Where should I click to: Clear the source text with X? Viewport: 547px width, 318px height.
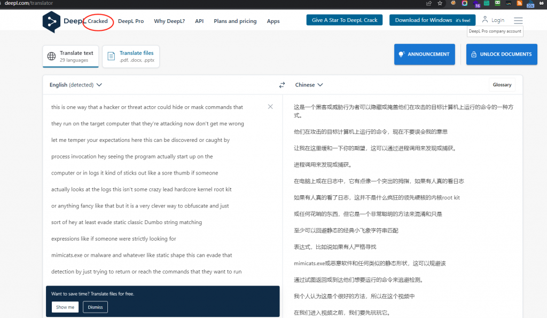(270, 107)
